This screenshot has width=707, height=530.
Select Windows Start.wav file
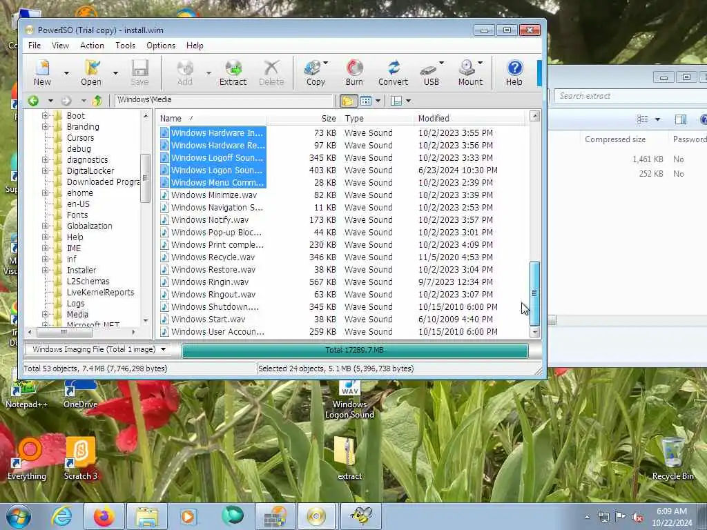pos(208,320)
